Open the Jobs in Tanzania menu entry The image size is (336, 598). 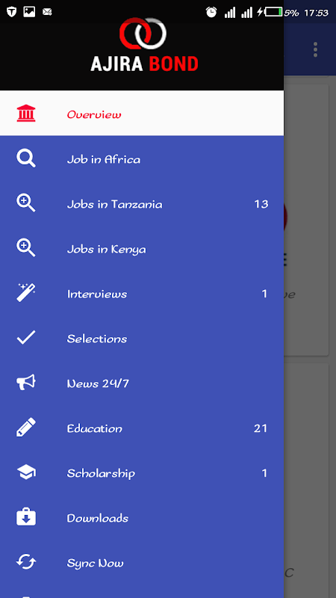pyautogui.click(x=142, y=204)
